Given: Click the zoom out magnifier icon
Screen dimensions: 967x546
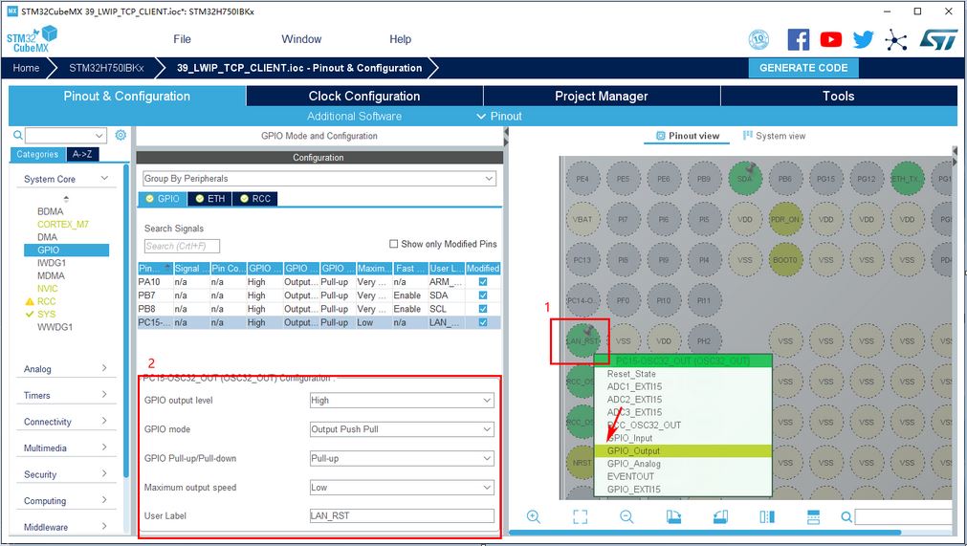Looking at the screenshot, I should 626,517.
